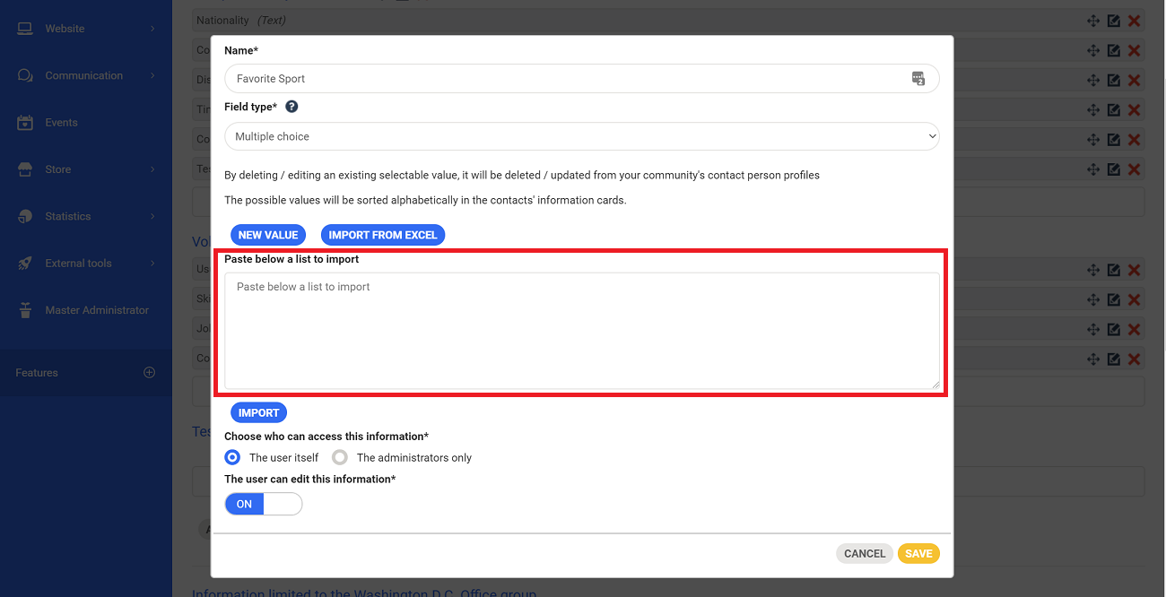This screenshot has width=1166, height=597.
Task: Click the translation icon in the Name field
Action: 918,79
